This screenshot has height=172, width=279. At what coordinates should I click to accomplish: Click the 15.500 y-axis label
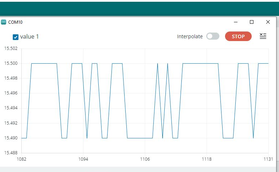coord(11,63)
